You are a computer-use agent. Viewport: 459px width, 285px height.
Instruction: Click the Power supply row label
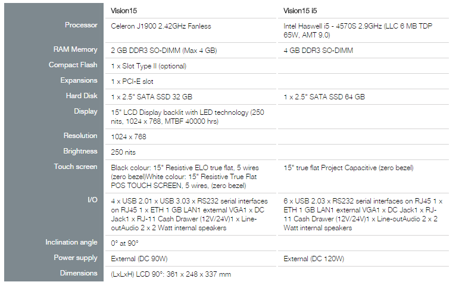tap(76, 258)
